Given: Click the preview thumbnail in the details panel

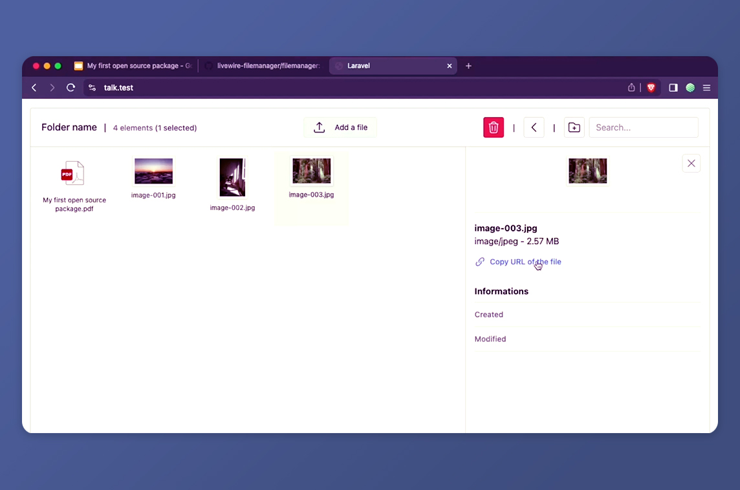Looking at the screenshot, I should click(x=587, y=171).
